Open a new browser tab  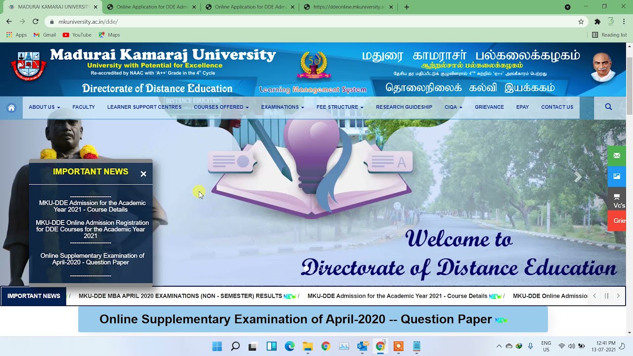(x=407, y=7)
